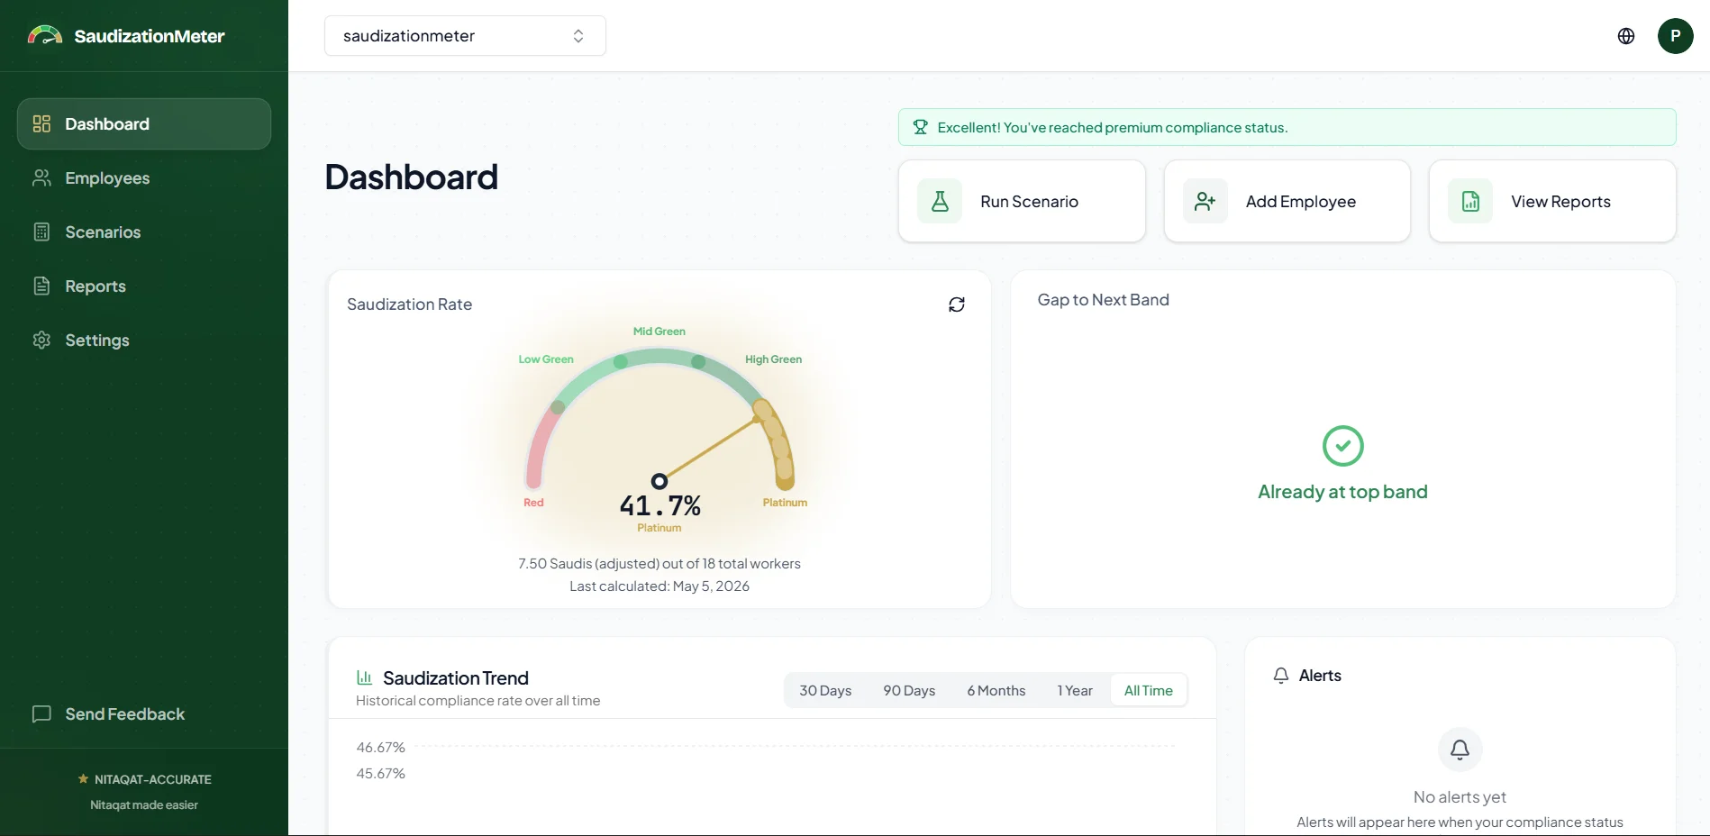1710x836 pixels.
Task: Click the Gap to Next Band heading
Action: (x=1104, y=300)
